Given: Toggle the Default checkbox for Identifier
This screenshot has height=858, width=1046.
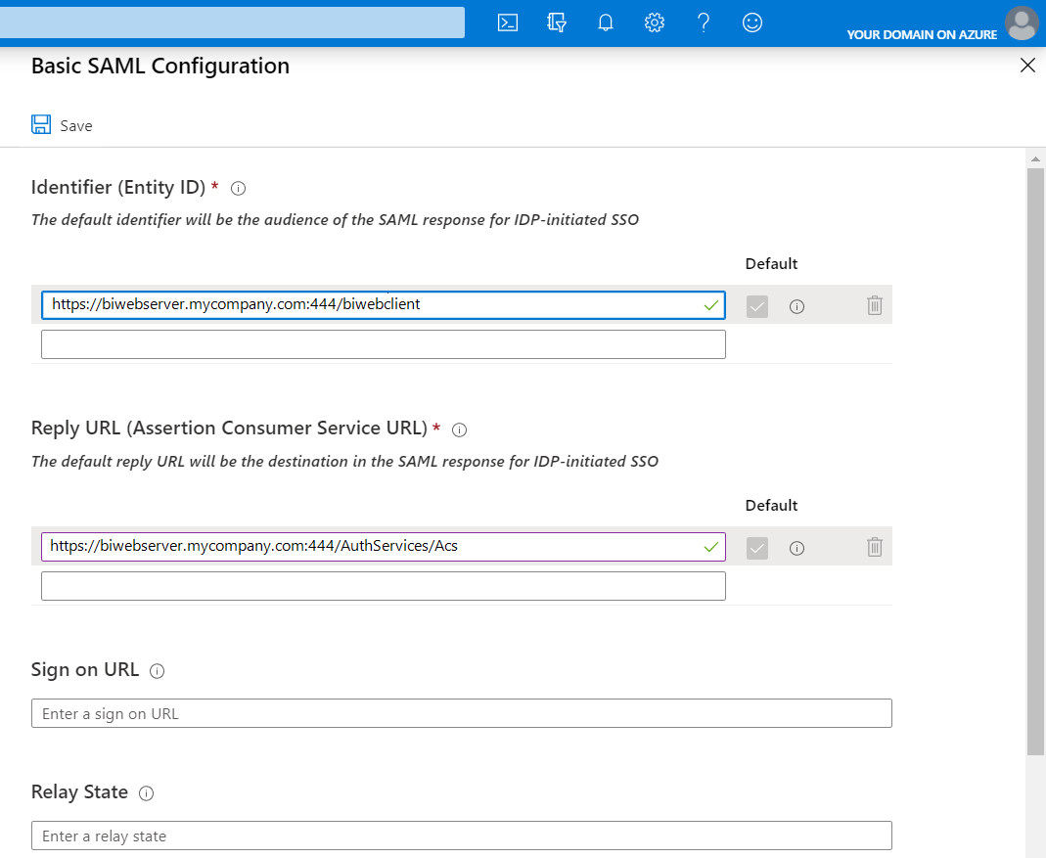Looking at the screenshot, I should [x=757, y=306].
